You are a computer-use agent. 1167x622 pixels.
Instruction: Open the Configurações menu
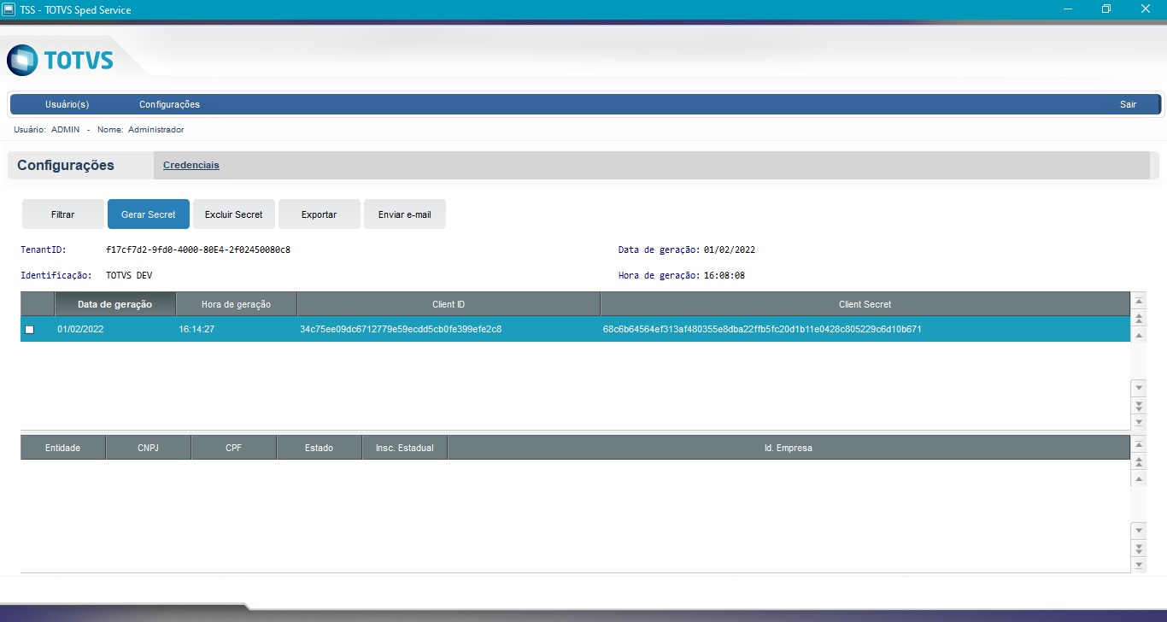point(169,104)
